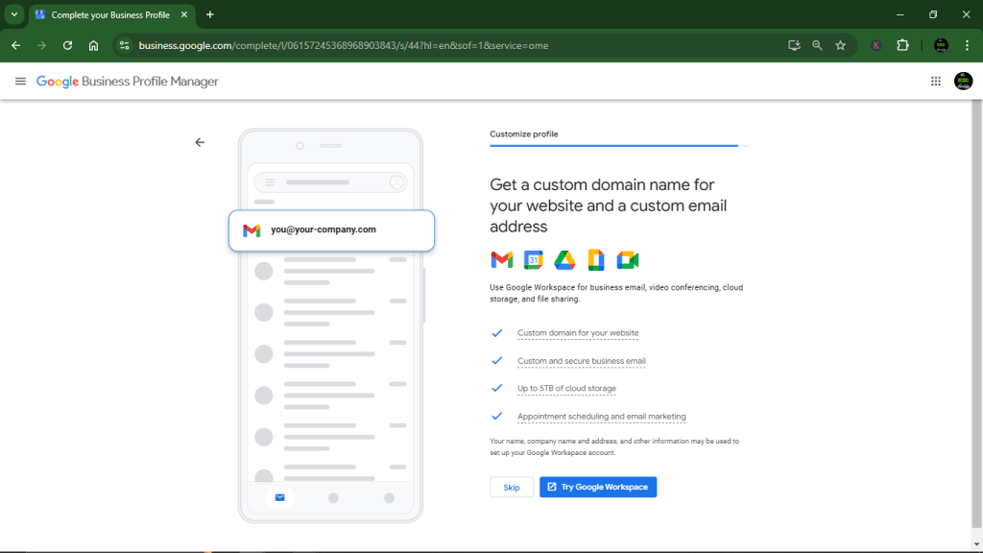
Task: Click the magnifier zoom icon in the toolbar
Action: pyautogui.click(x=817, y=44)
